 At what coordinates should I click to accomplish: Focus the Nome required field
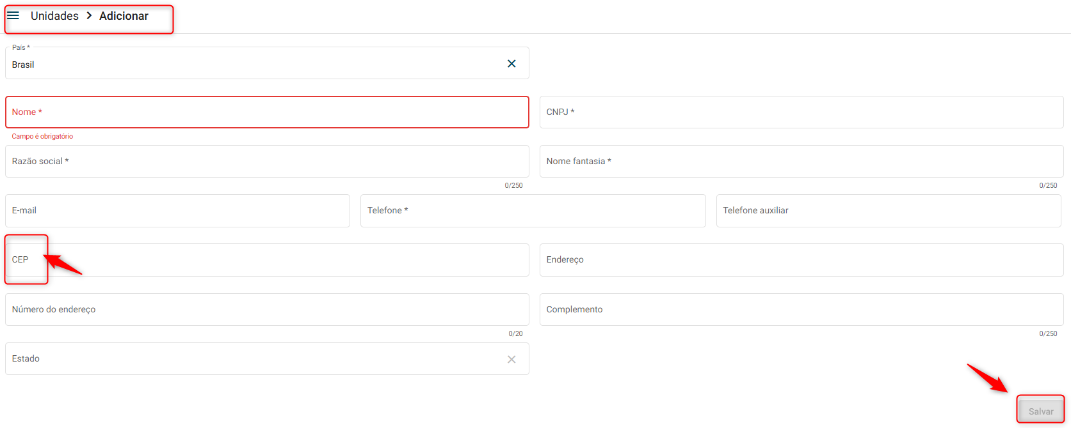click(x=267, y=112)
